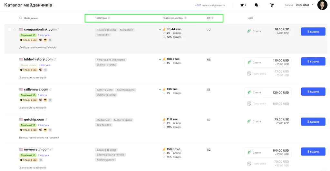Add bible-history.com to cart
This screenshot has width=330, height=171.
[313, 62]
